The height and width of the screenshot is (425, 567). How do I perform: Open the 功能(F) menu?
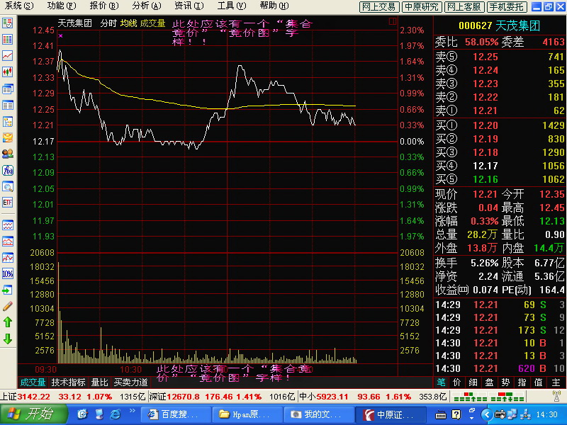click(x=62, y=6)
